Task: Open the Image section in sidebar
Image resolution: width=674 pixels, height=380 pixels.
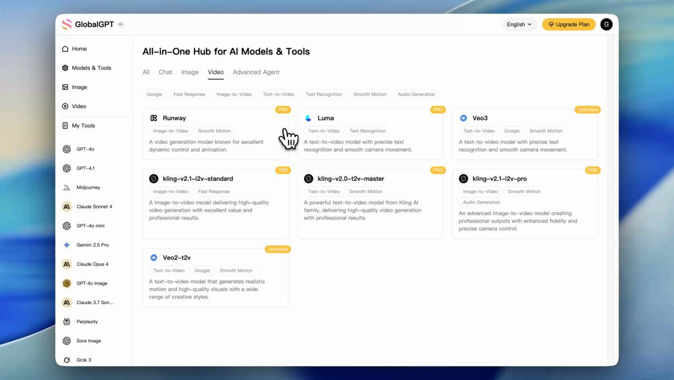Action: click(x=74, y=87)
